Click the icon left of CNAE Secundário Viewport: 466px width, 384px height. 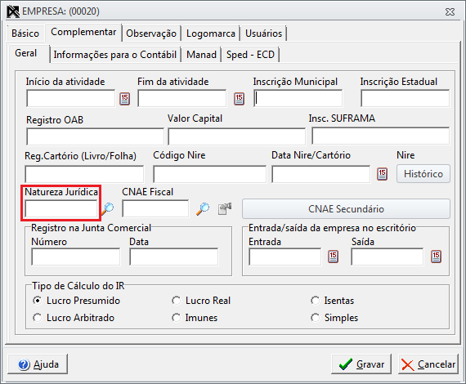point(225,208)
